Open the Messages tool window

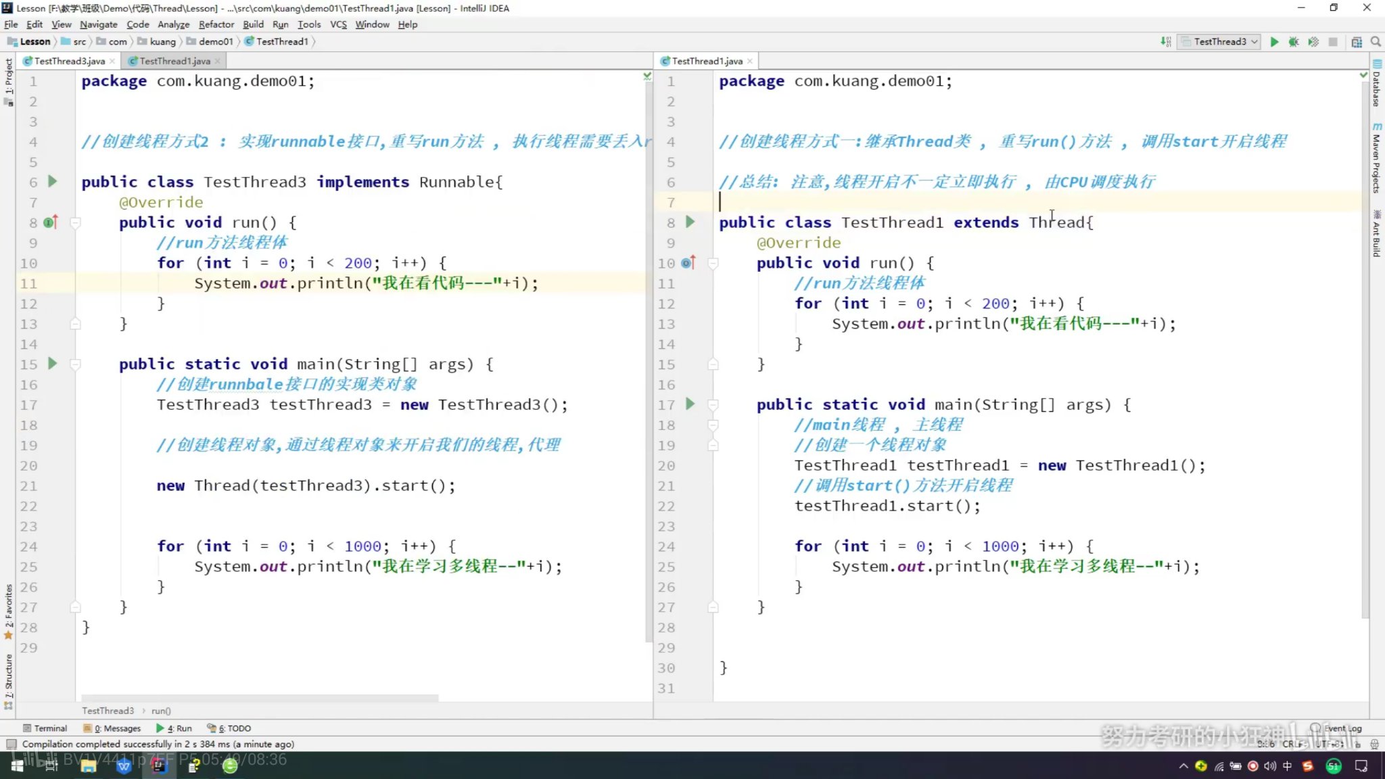coord(112,728)
